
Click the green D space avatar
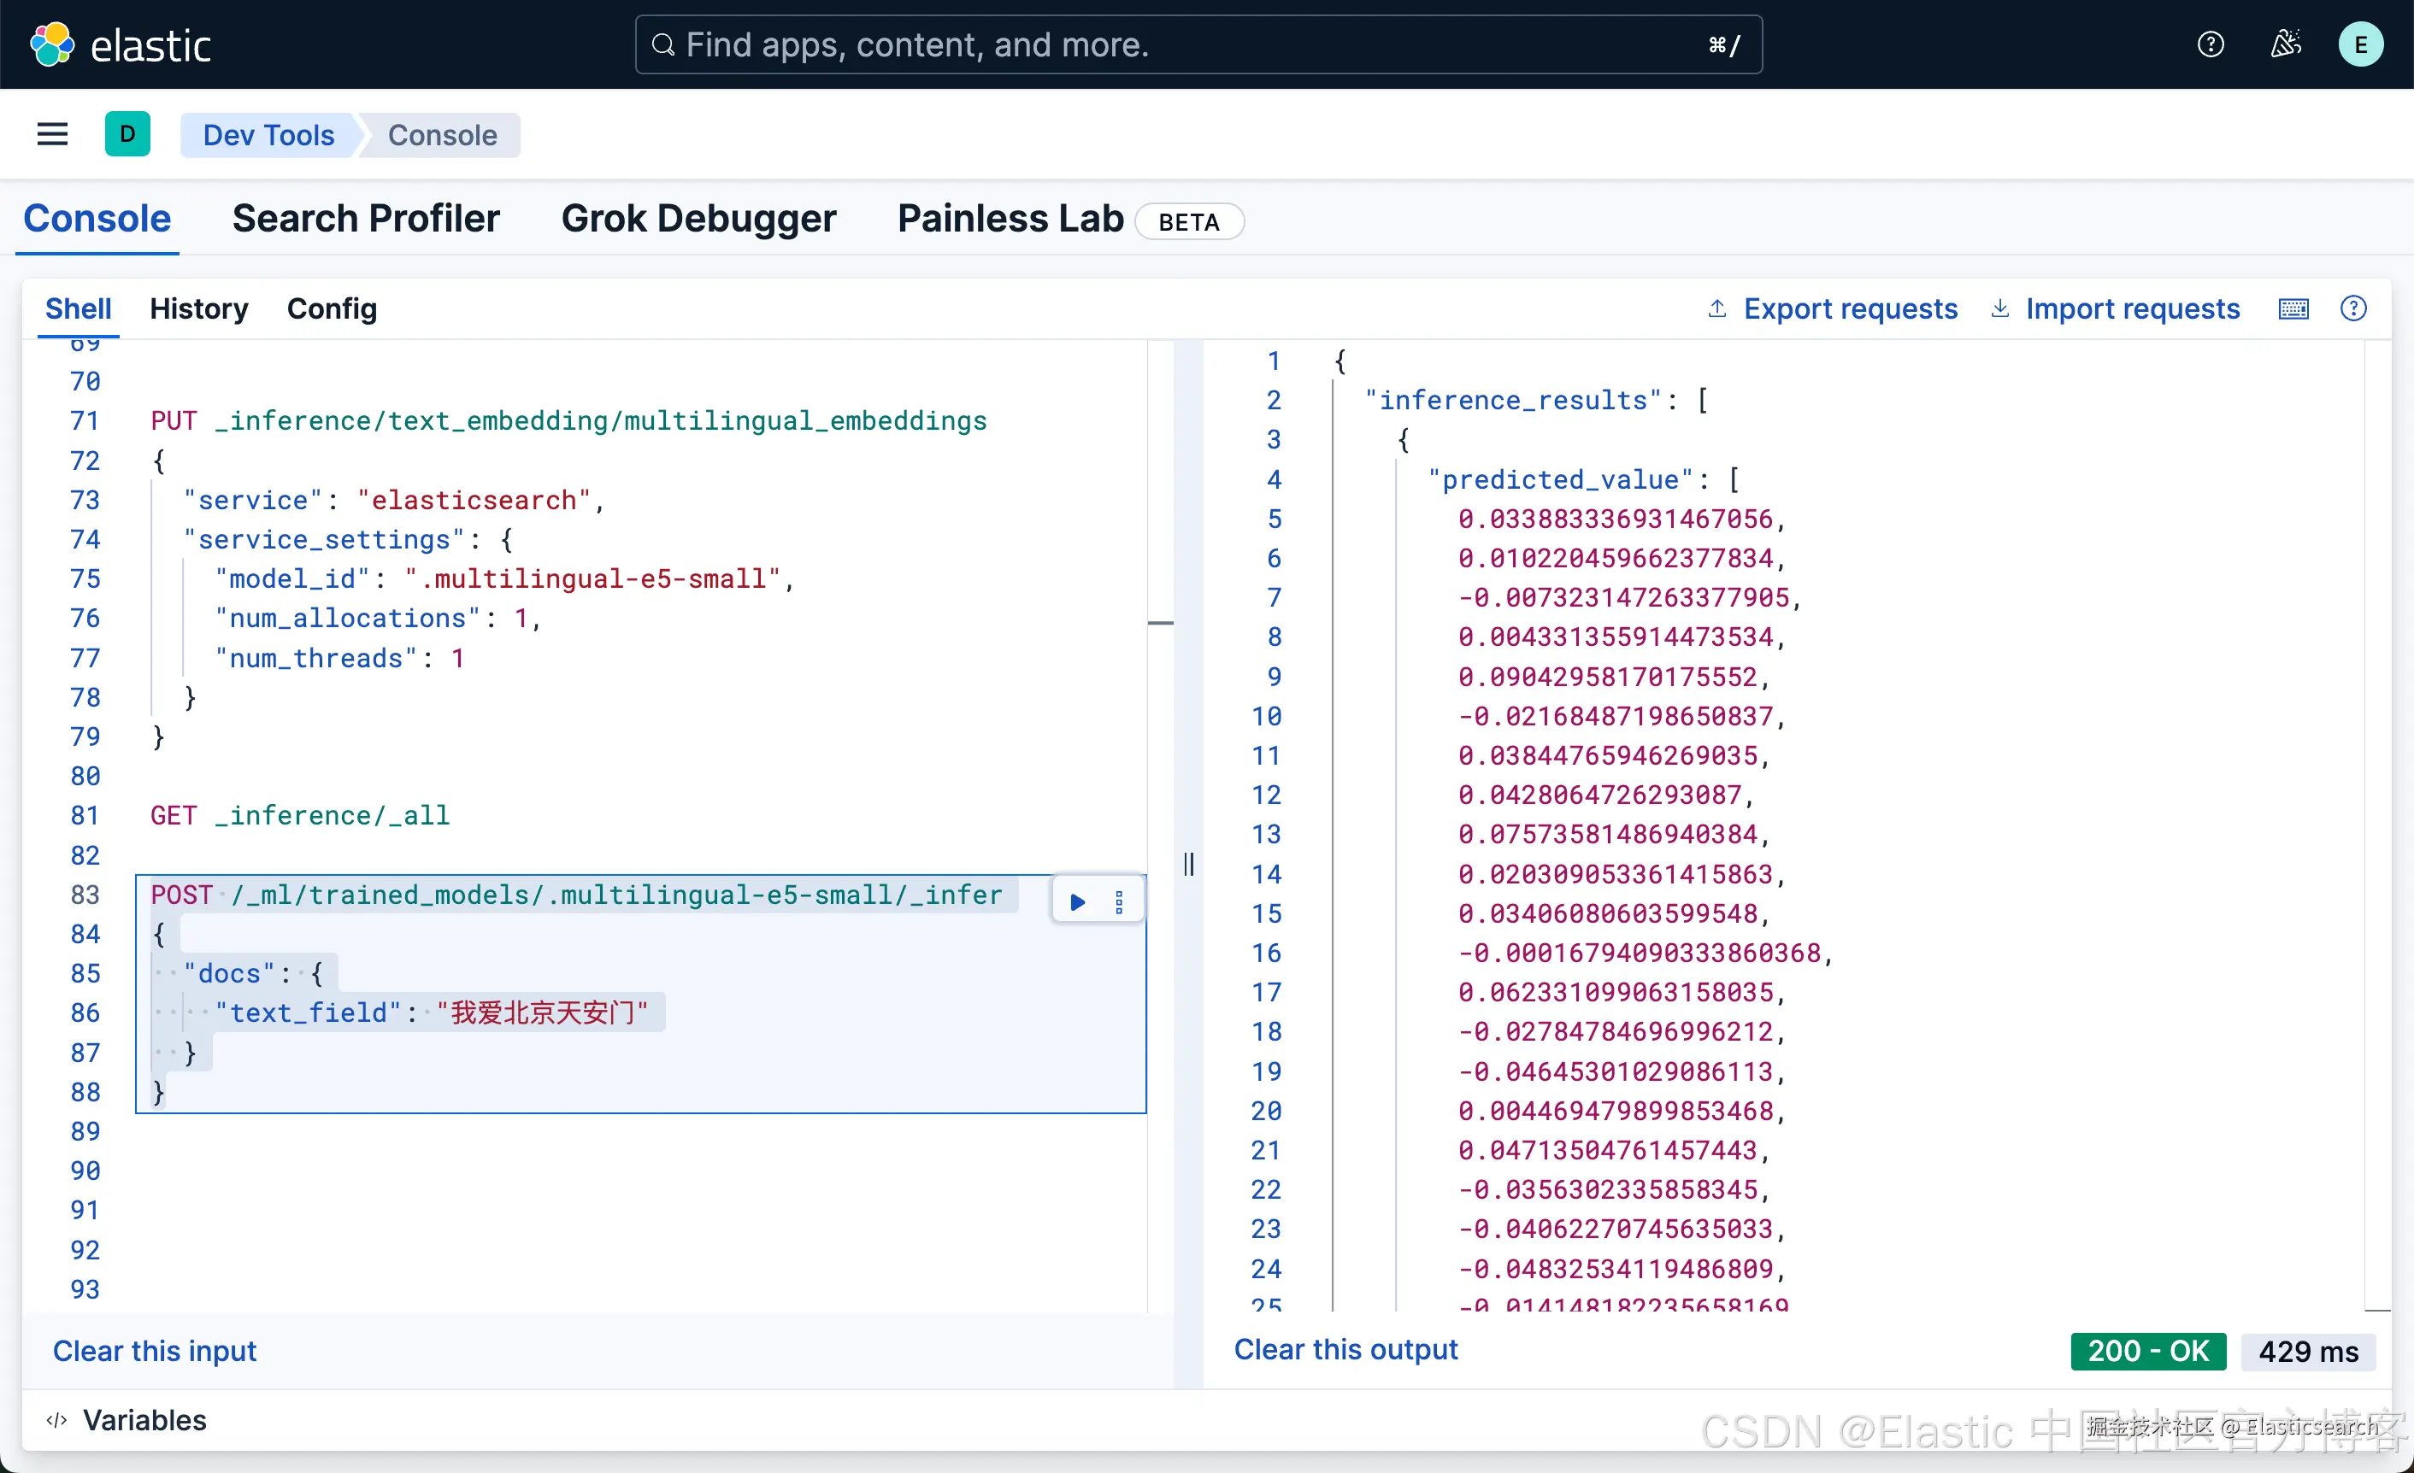click(x=127, y=134)
